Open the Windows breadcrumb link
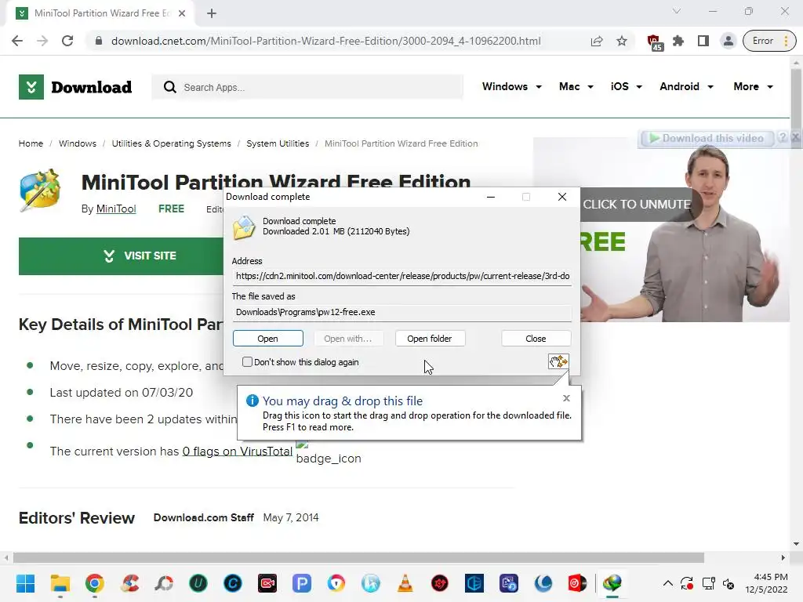 (78, 143)
